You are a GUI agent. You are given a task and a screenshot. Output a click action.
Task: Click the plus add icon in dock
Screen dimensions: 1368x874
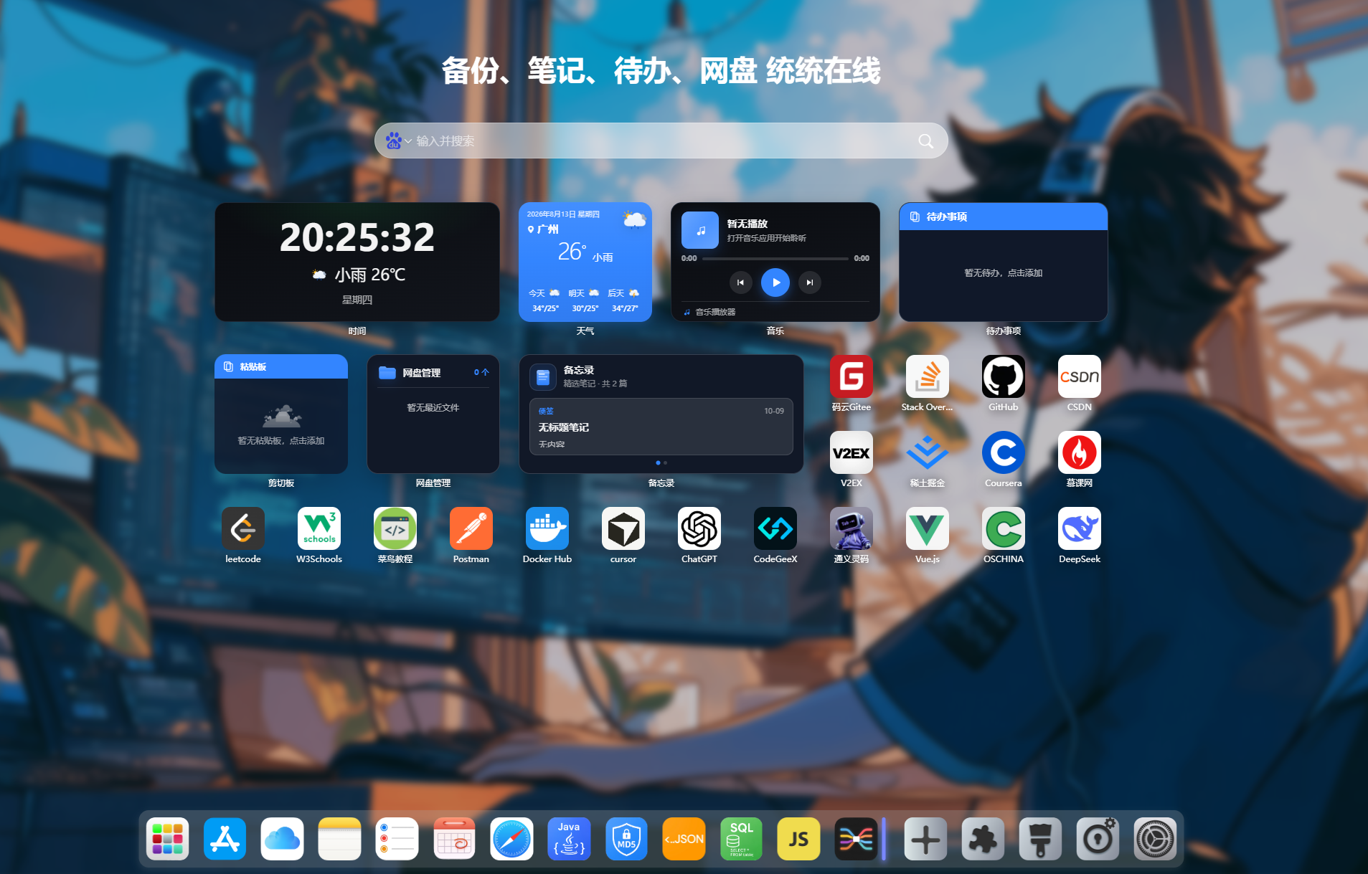pyautogui.click(x=926, y=839)
